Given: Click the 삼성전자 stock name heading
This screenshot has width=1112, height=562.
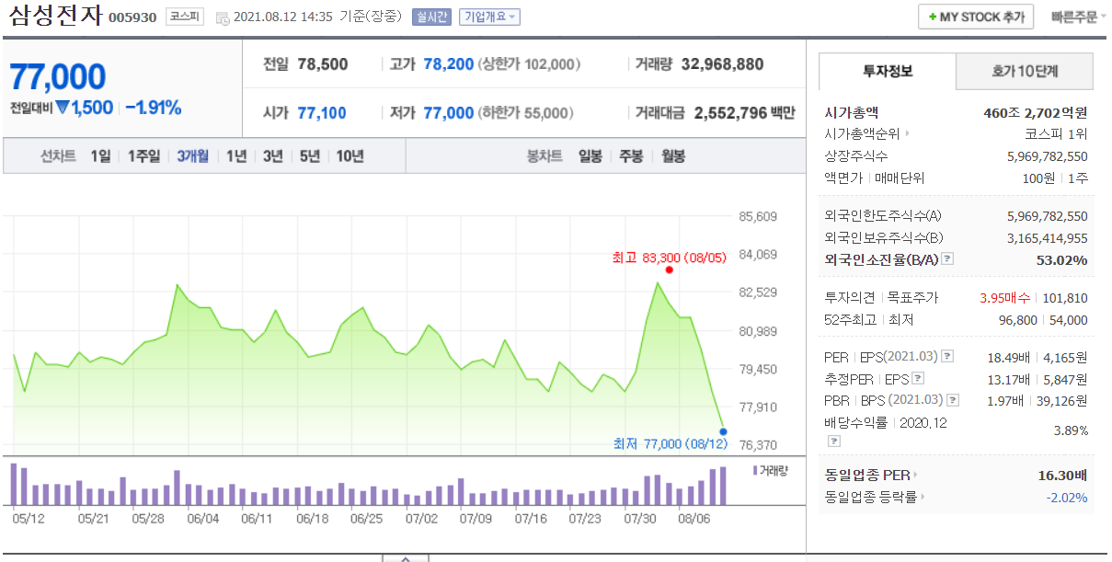Looking at the screenshot, I should pyautogui.click(x=56, y=17).
